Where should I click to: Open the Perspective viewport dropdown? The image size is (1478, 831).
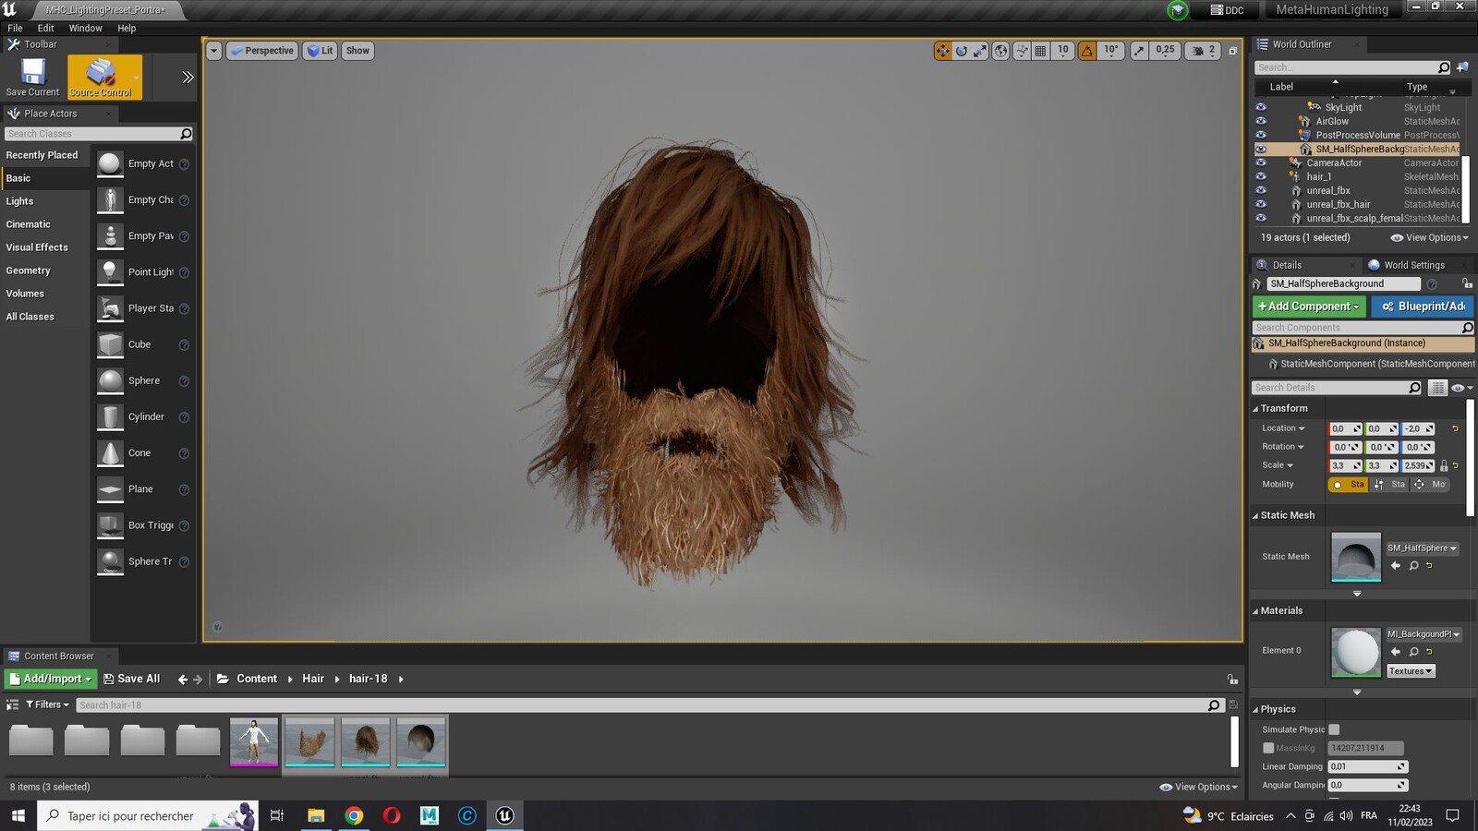(x=262, y=51)
